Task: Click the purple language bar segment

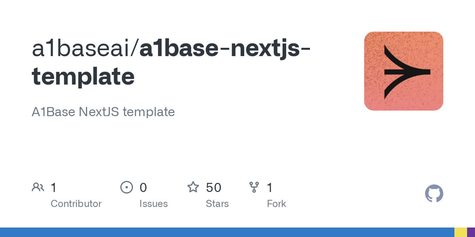Action: [x=471, y=232]
